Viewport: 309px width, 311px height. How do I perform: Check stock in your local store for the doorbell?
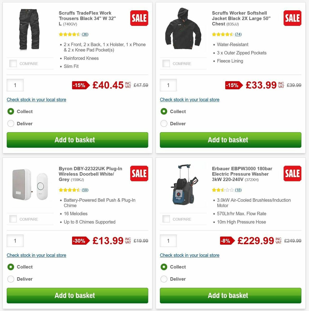(x=36, y=255)
